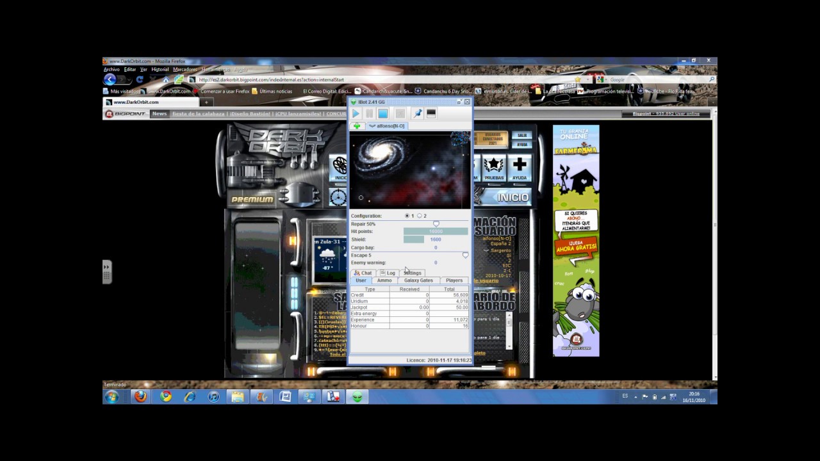
Task: Add a new account with green plus tab
Action: click(x=357, y=126)
